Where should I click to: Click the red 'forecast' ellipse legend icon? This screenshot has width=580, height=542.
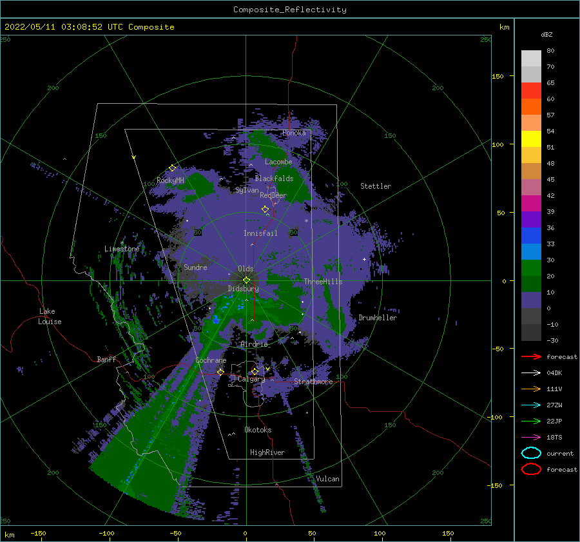[531, 469]
